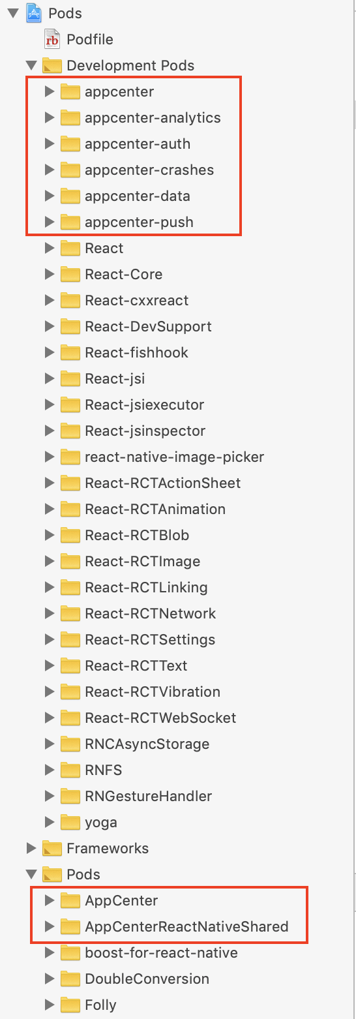Expand the React-RCTNetwork disclosure triangle
The height and width of the screenshot is (1019, 356).
49,613
